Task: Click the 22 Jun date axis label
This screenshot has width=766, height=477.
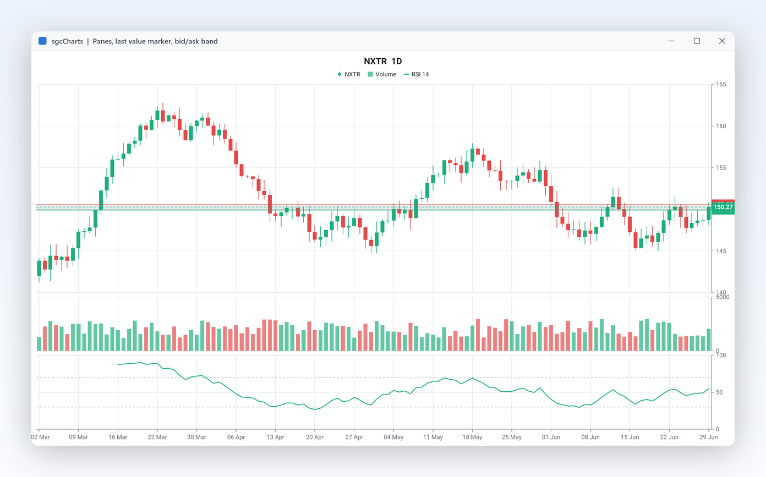Action: (x=669, y=438)
